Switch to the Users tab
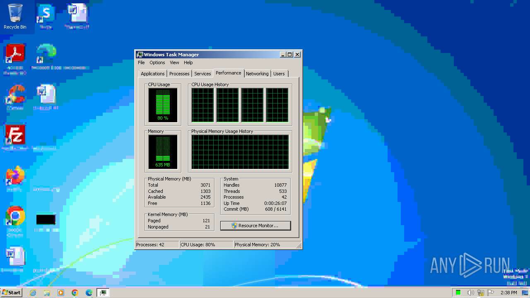Image resolution: width=530 pixels, height=298 pixels. (279, 74)
